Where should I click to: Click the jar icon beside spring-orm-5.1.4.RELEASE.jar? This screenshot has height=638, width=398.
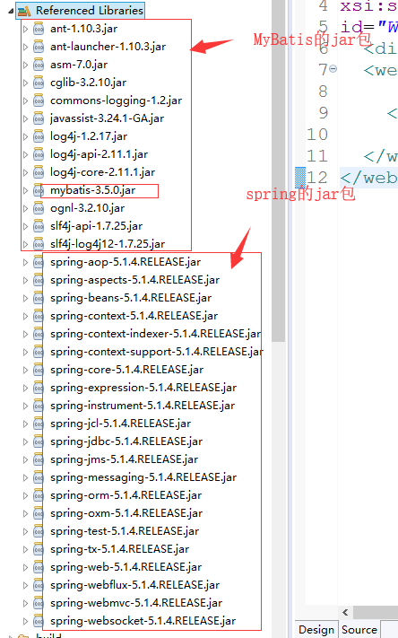(x=39, y=495)
